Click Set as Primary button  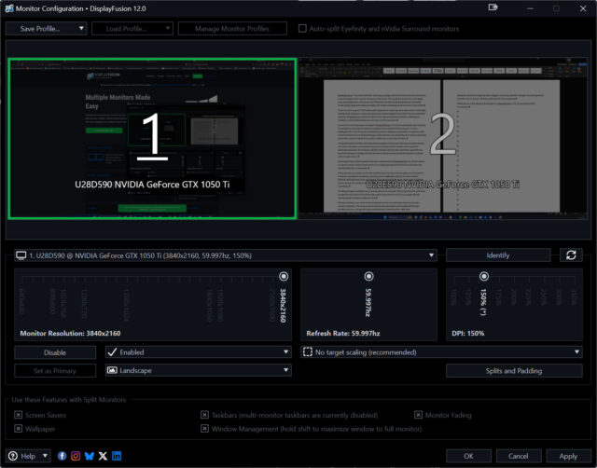coord(55,371)
